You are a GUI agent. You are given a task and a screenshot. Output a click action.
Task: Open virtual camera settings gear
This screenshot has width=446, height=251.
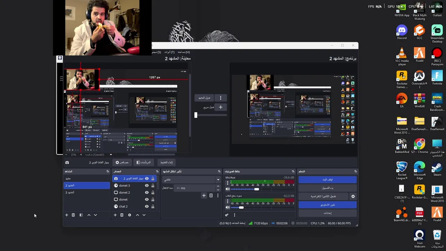[353, 196]
